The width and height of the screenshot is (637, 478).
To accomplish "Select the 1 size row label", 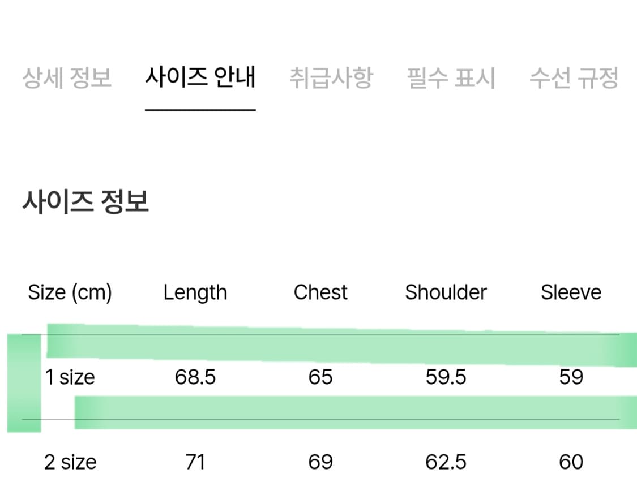I will 69,377.
